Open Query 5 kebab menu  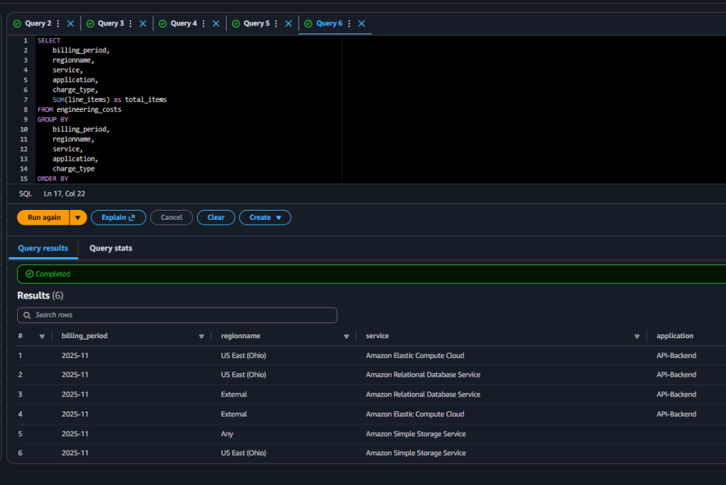pyautogui.click(x=276, y=23)
